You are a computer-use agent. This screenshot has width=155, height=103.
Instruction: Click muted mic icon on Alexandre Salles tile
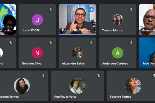click(91, 42)
